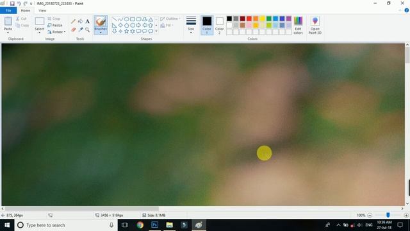Image resolution: width=410 pixels, height=231 pixels.
Task: Expand the Shapes gallery with the bottom arrow
Action: point(156,31)
